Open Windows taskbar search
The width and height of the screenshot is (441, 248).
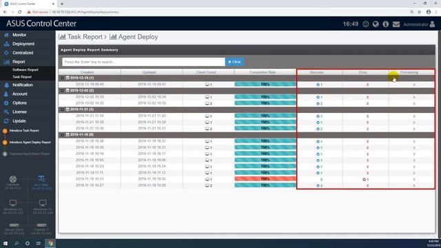click(x=17, y=243)
